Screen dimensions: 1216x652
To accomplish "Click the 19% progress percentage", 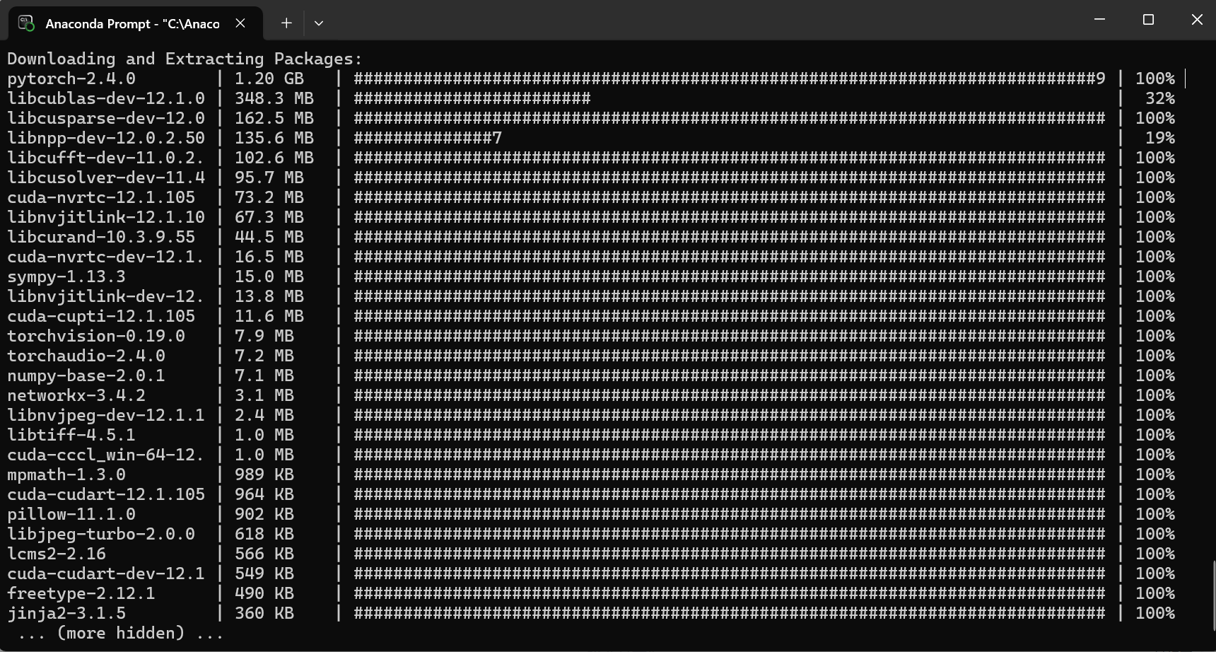I will pos(1160,138).
